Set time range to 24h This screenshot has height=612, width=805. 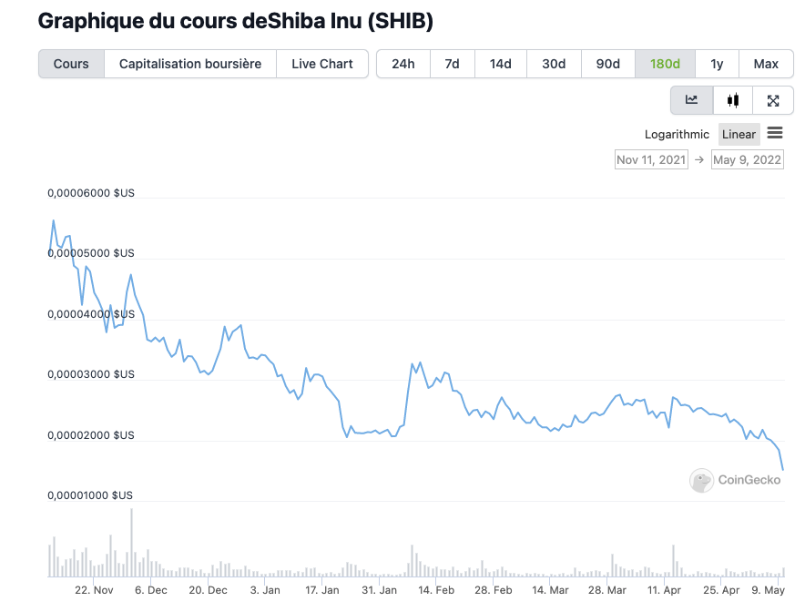tap(402, 64)
